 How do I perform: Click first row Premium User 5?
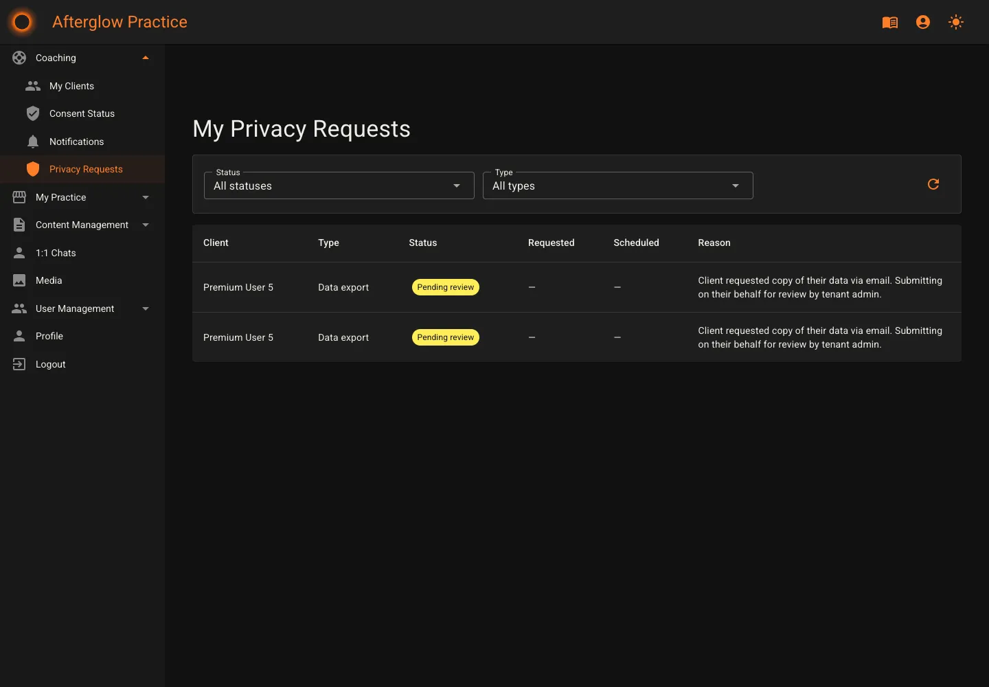coord(238,287)
